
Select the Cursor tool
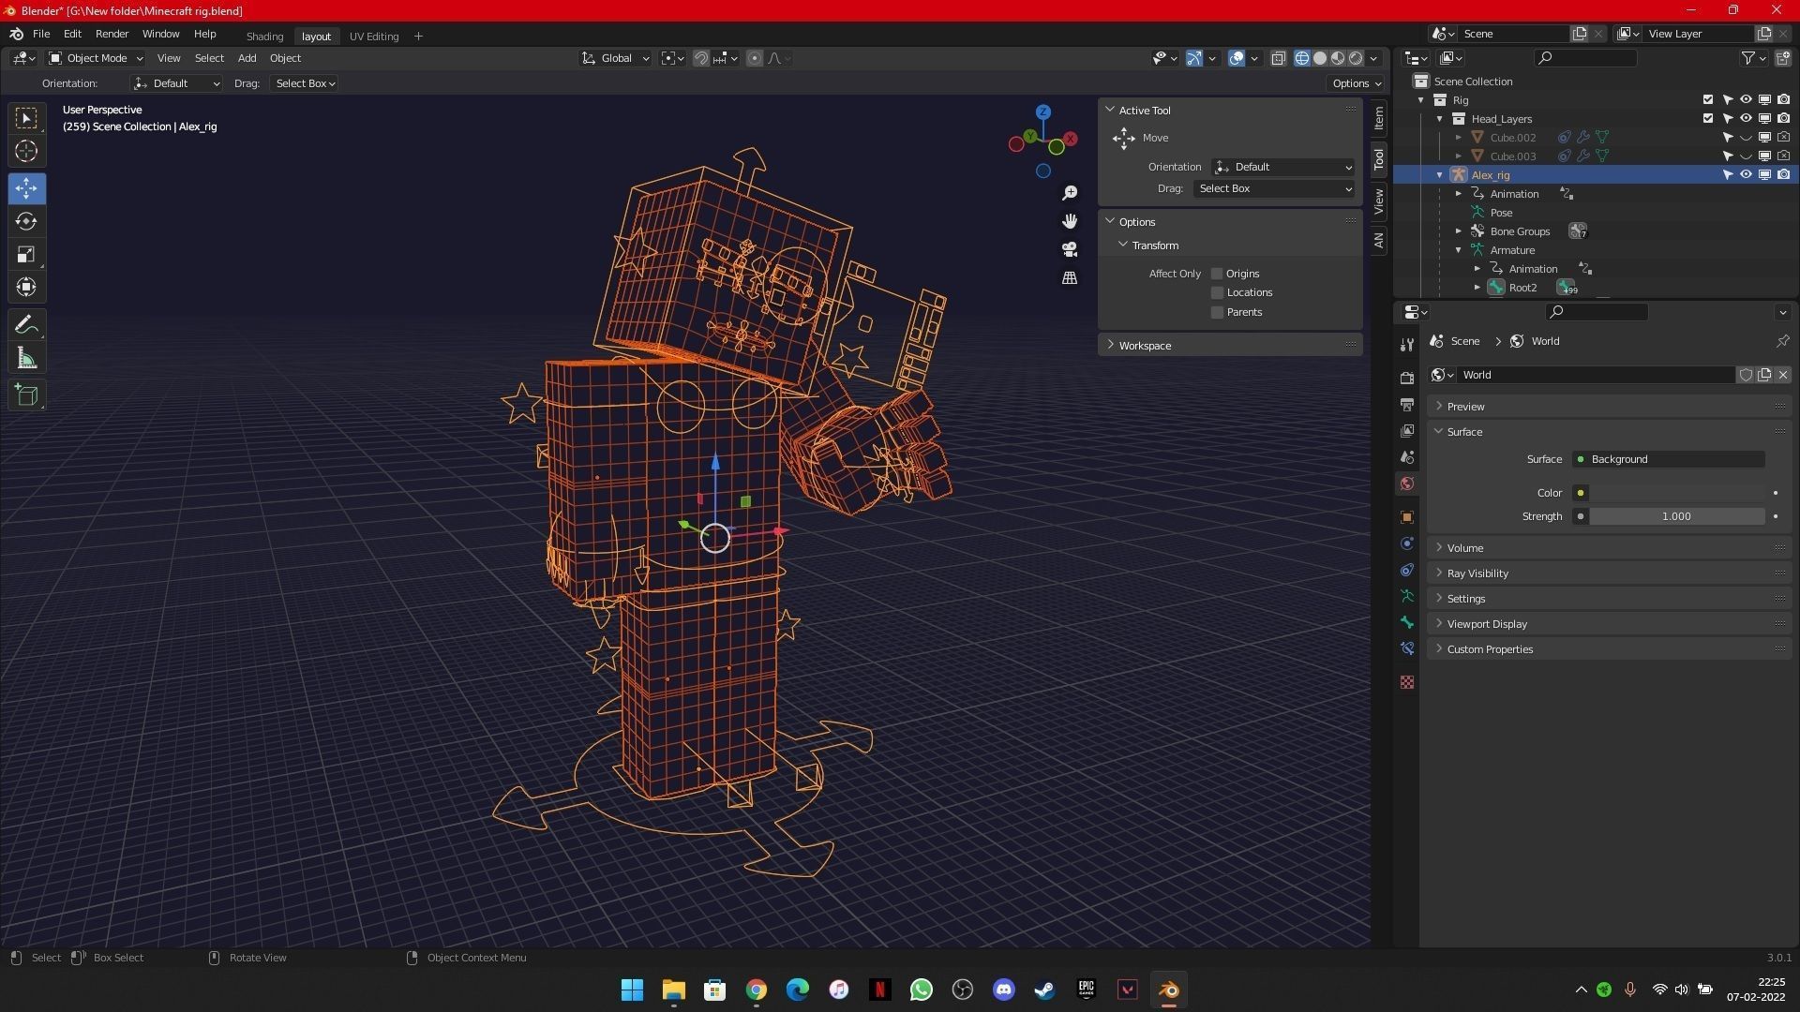tap(26, 151)
